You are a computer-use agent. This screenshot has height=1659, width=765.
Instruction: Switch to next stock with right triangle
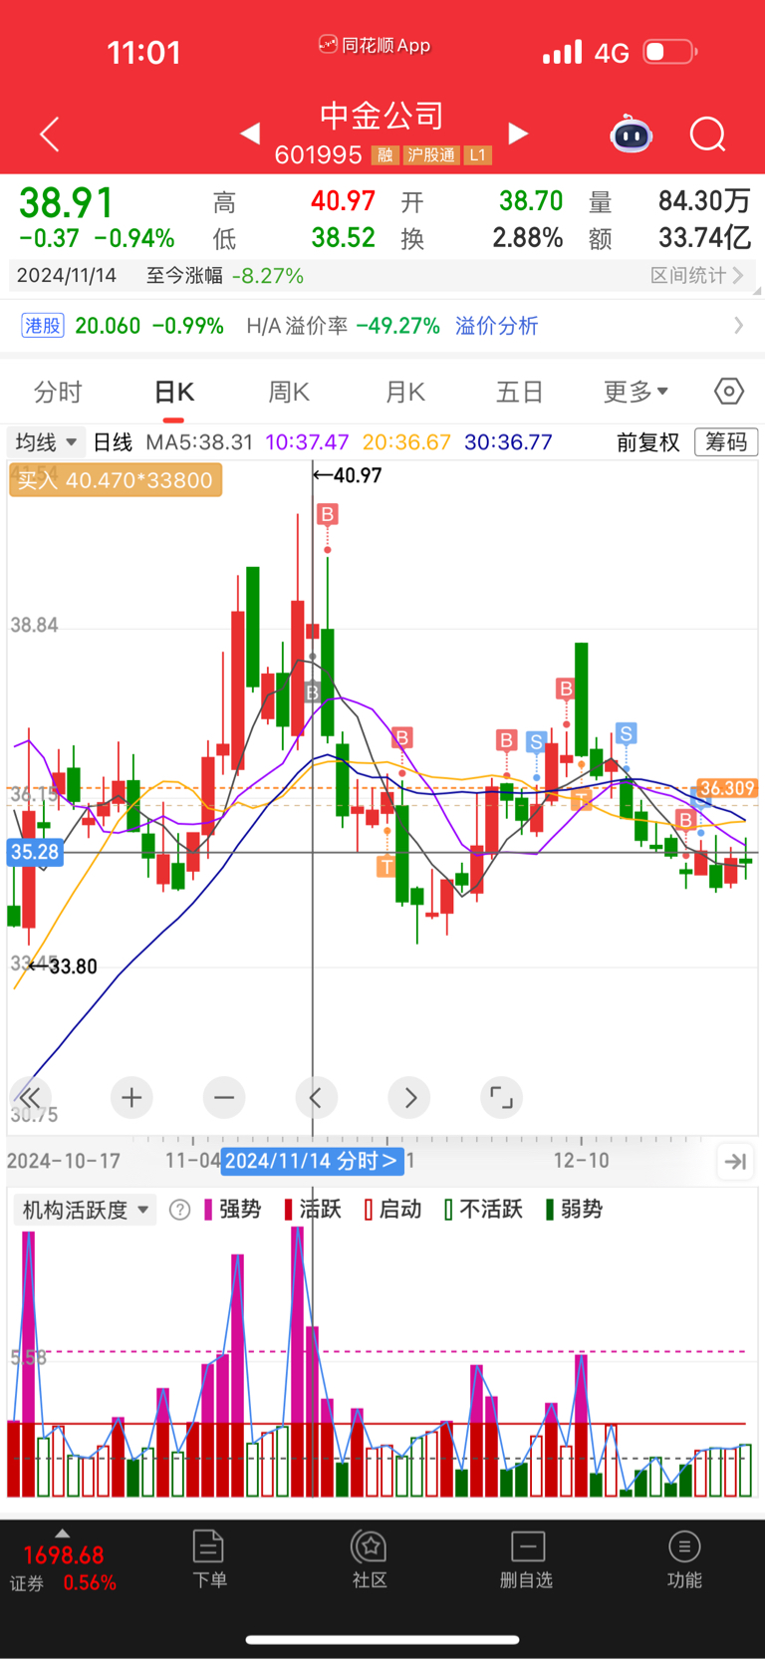(x=518, y=133)
